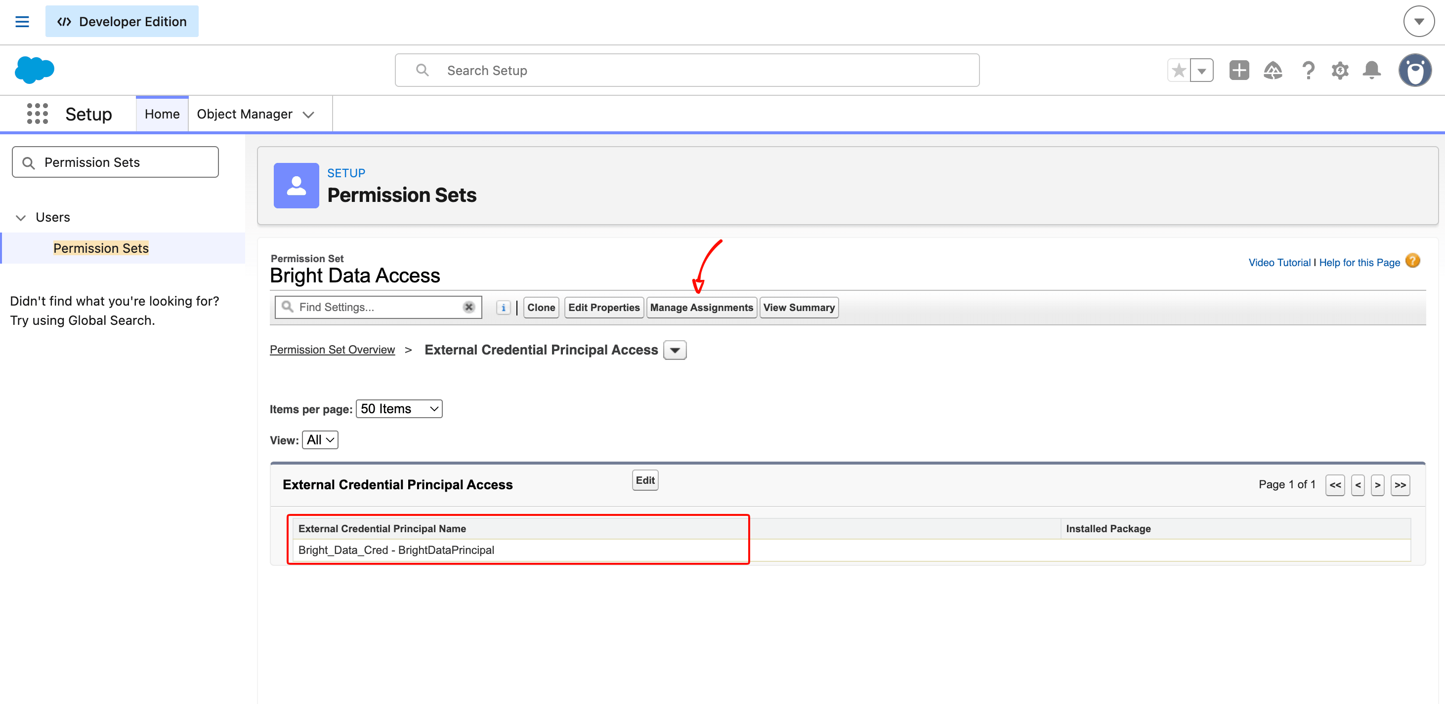The width and height of the screenshot is (1445, 704).
Task: Click the Bright Data Access title
Action: pyautogui.click(x=355, y=276)
